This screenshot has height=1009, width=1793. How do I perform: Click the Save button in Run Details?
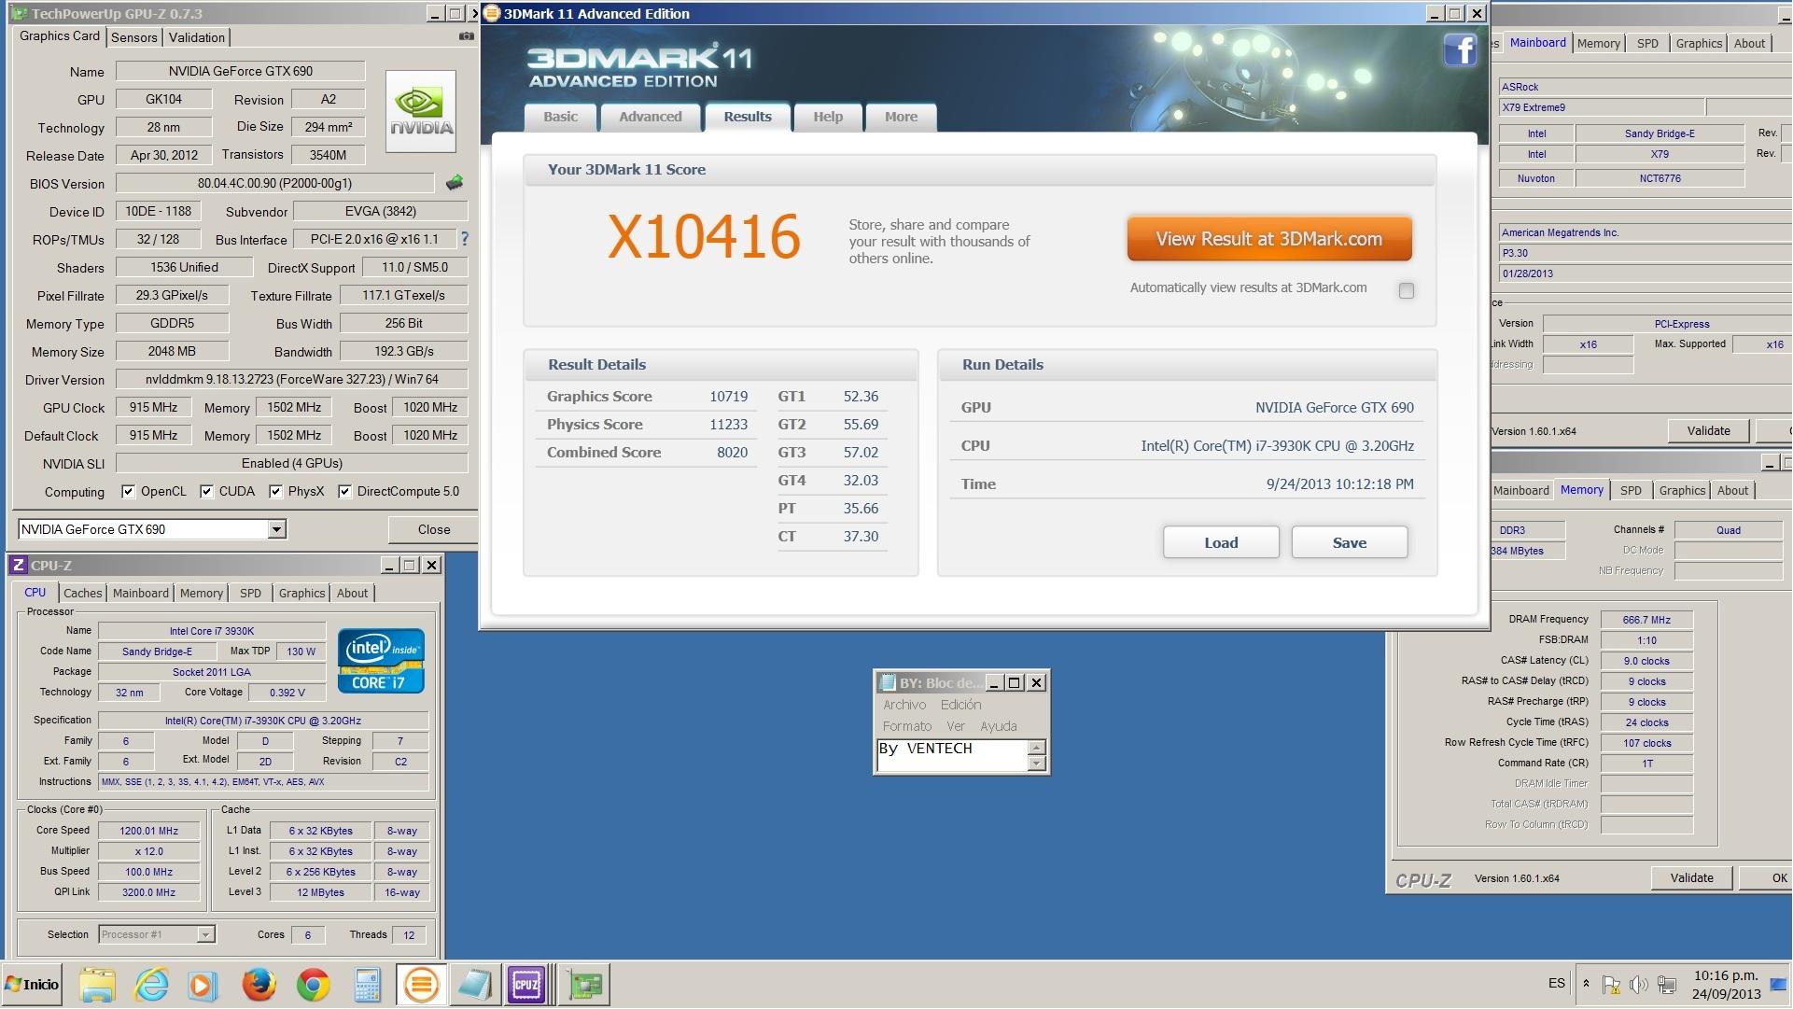(1350, 542)
